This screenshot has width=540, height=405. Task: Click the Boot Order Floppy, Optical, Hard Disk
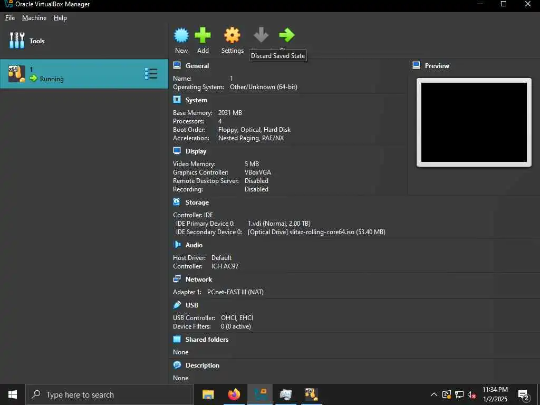coord(254,130)
